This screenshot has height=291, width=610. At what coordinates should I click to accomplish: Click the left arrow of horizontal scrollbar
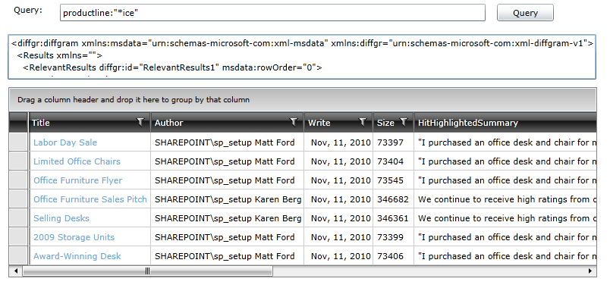click(x=16, y=271)
